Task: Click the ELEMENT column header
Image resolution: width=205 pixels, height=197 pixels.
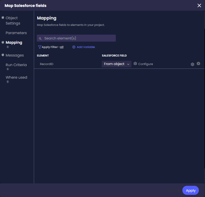Action: (x=43, y=55)
